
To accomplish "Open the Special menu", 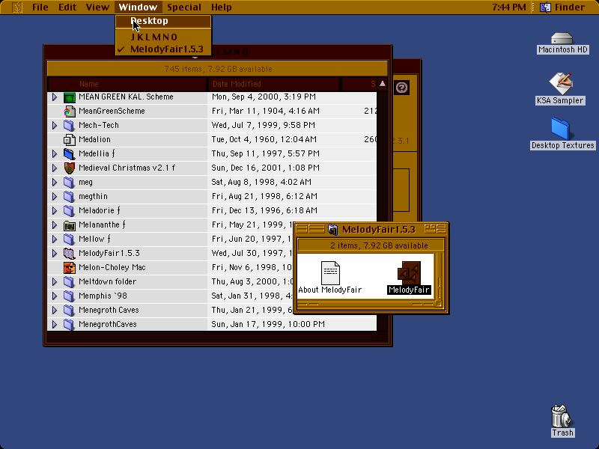I will (184, 7).
